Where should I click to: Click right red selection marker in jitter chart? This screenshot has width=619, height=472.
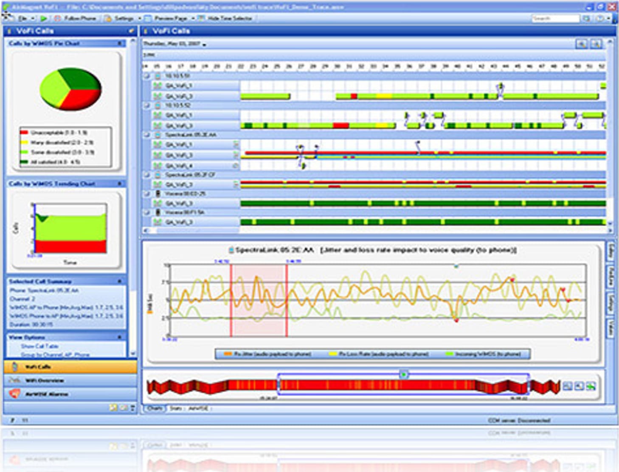point(287,300)
